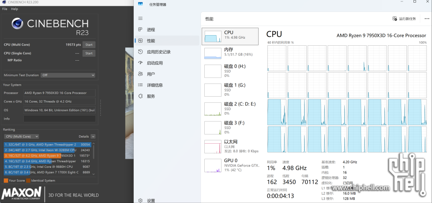Select ranking row AMD Ryzen 7 1700X

47,172
